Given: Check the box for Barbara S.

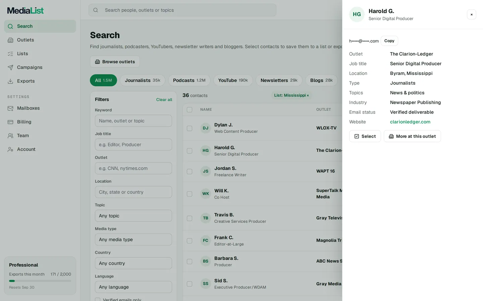Looking at the screenshot, I should point(190,262).
